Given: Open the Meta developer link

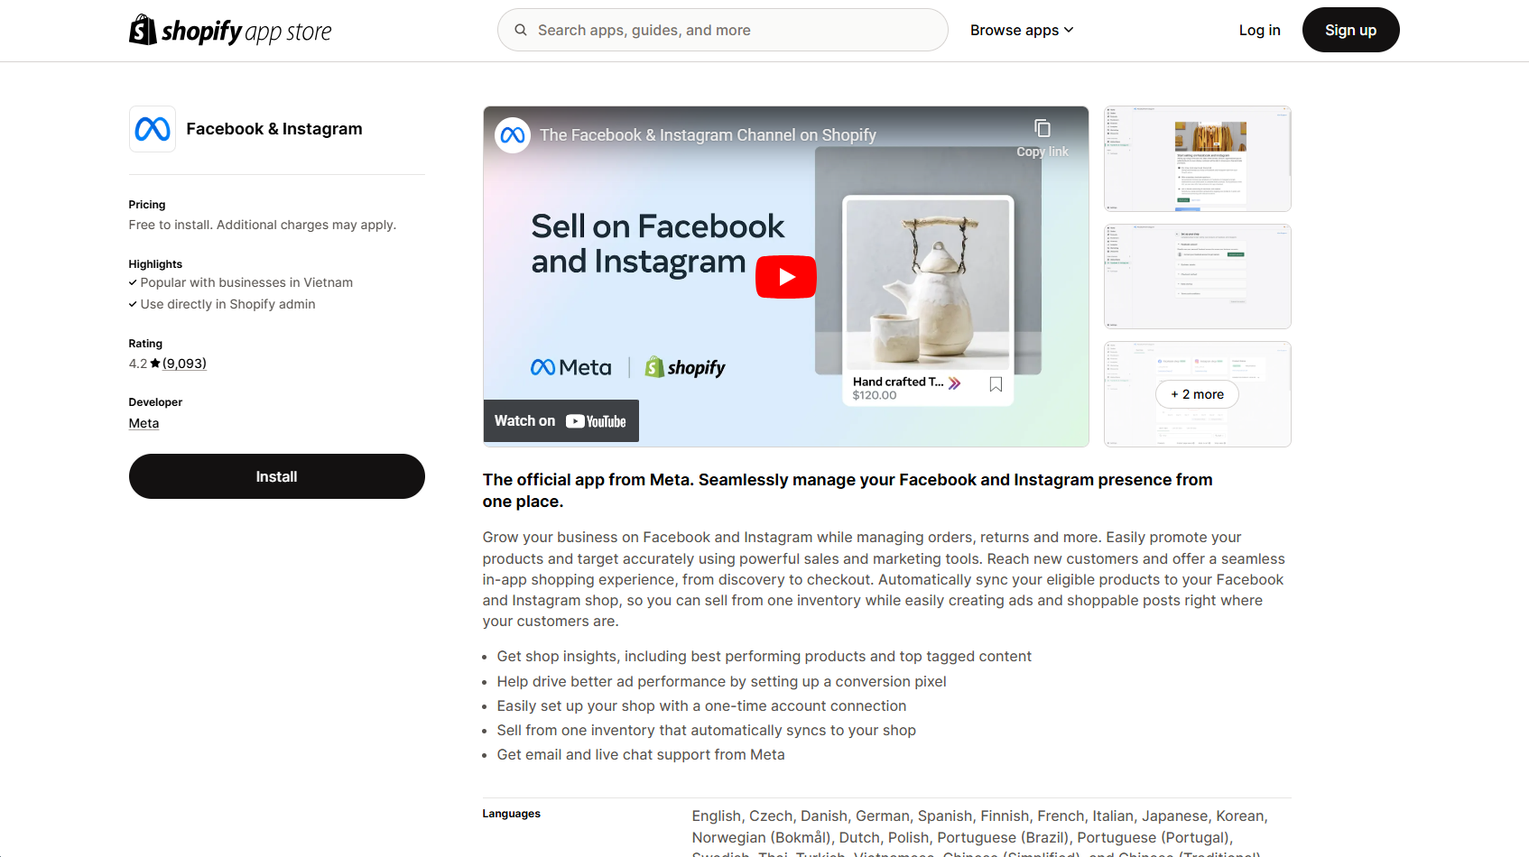Looking at the screenshot, I should pos(144,423).
